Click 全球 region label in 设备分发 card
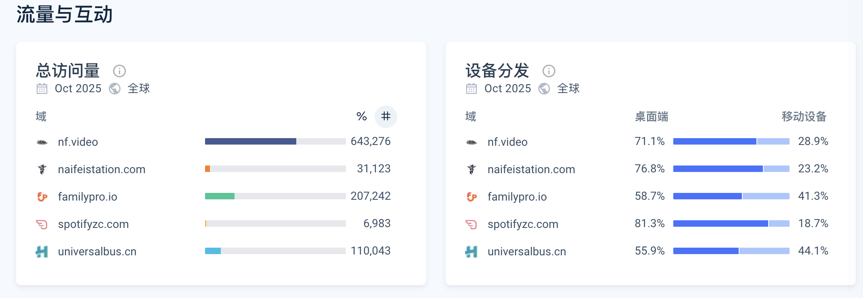 (x=568, y=89)
